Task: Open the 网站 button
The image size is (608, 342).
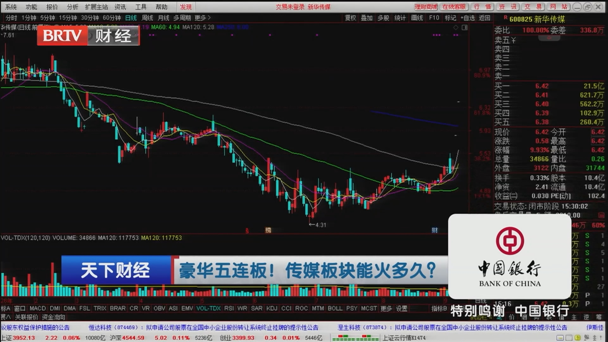Action: pos(559,7)
